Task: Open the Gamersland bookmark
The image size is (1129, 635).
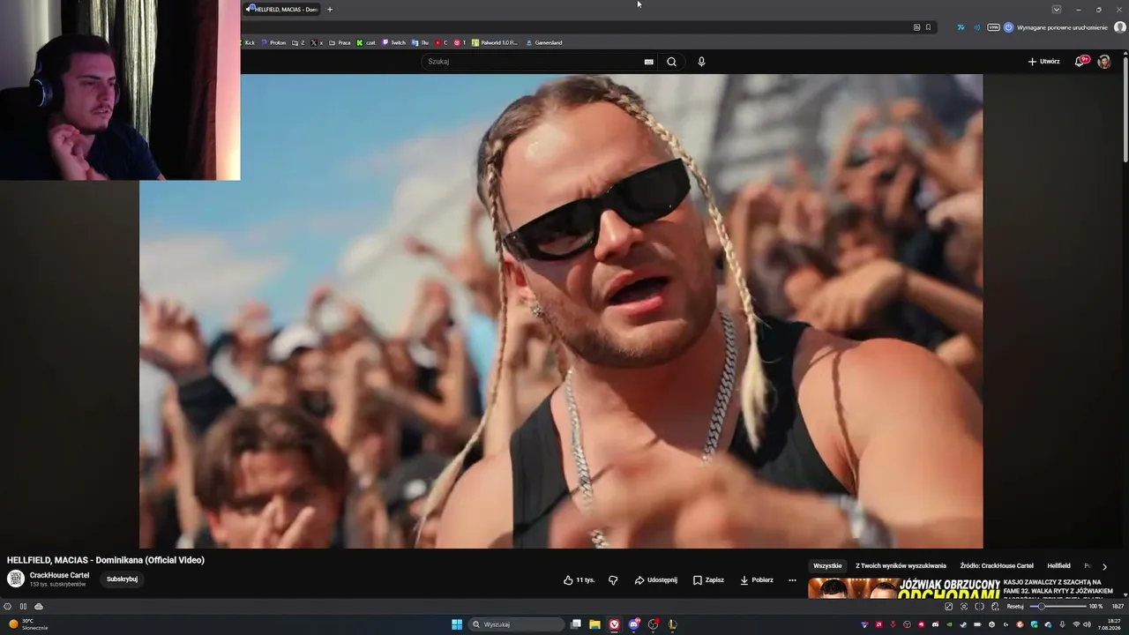Action: point(544,42)
